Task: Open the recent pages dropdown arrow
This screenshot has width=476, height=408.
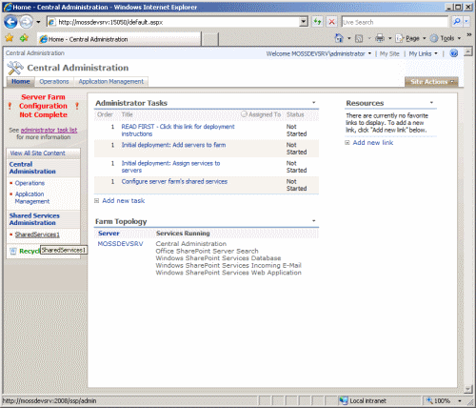Action: coord(38,22)
